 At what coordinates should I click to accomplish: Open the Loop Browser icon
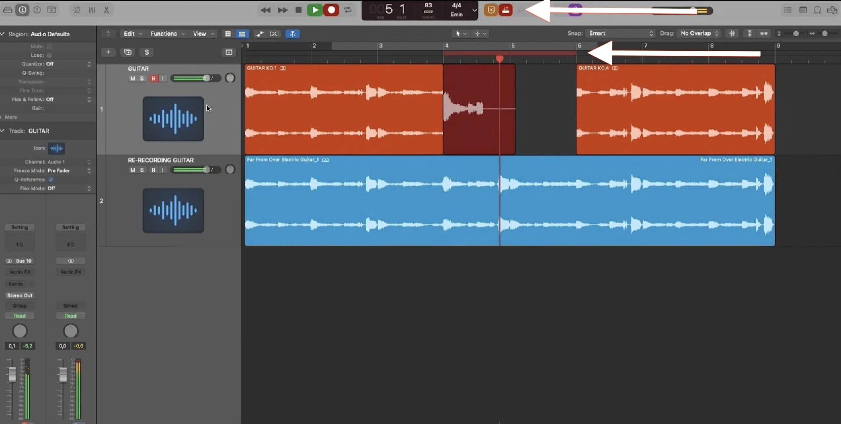pos(817,10)
